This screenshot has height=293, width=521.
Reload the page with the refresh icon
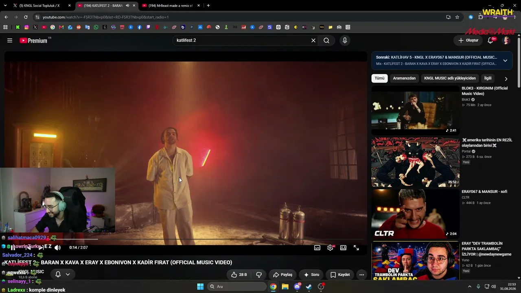pos(26,17)
